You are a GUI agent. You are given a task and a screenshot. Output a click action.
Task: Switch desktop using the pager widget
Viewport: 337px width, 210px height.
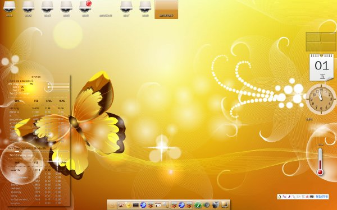click(x=321, y=42)
